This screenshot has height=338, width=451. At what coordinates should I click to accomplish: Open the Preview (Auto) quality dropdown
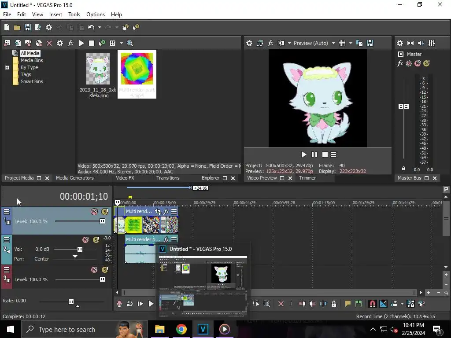tap(314, 43)
